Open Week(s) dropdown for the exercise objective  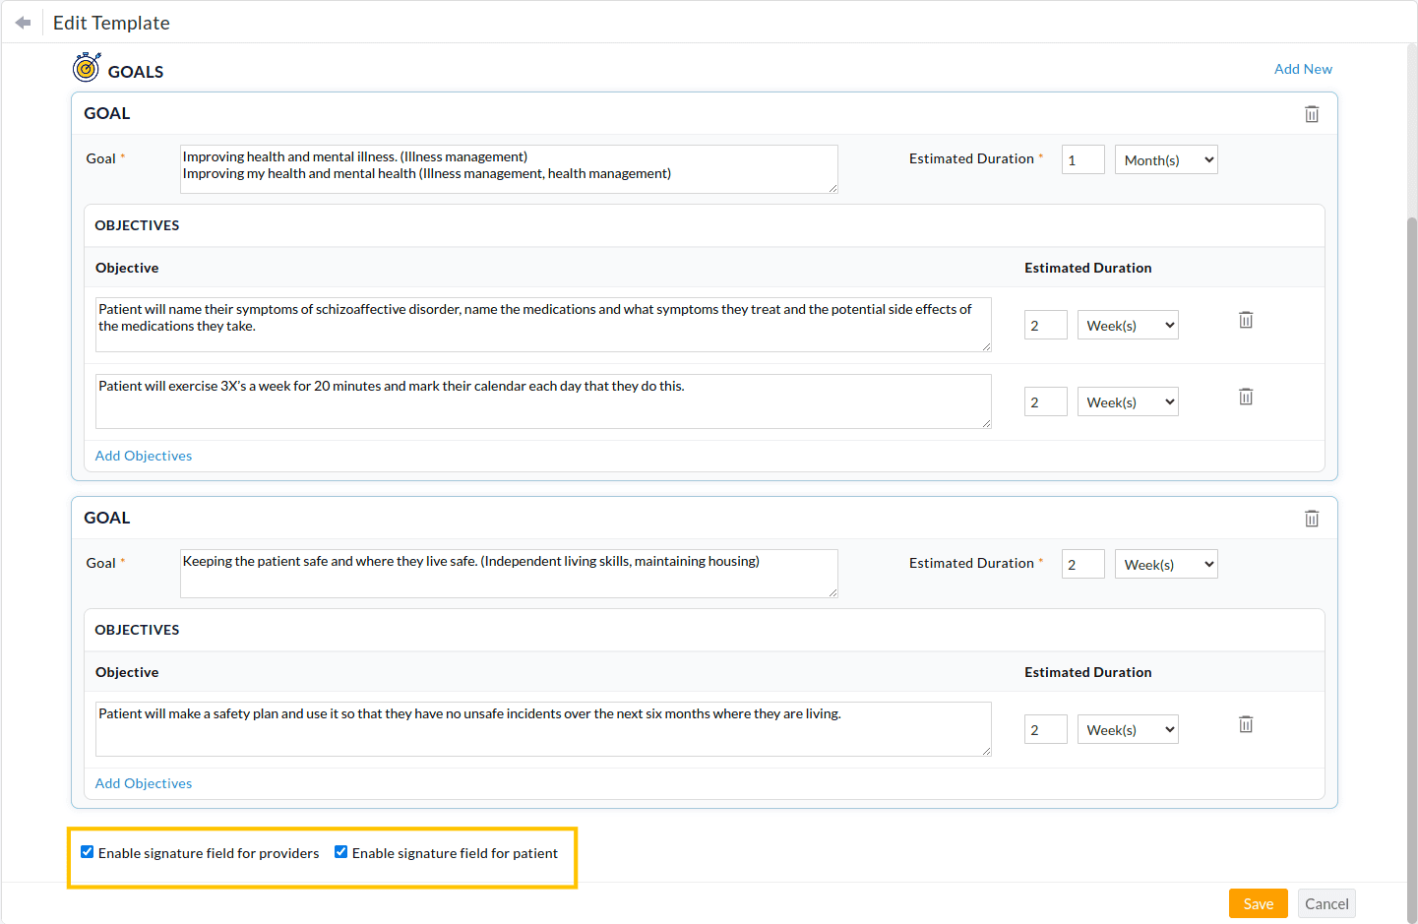[x=1128, y=400]
